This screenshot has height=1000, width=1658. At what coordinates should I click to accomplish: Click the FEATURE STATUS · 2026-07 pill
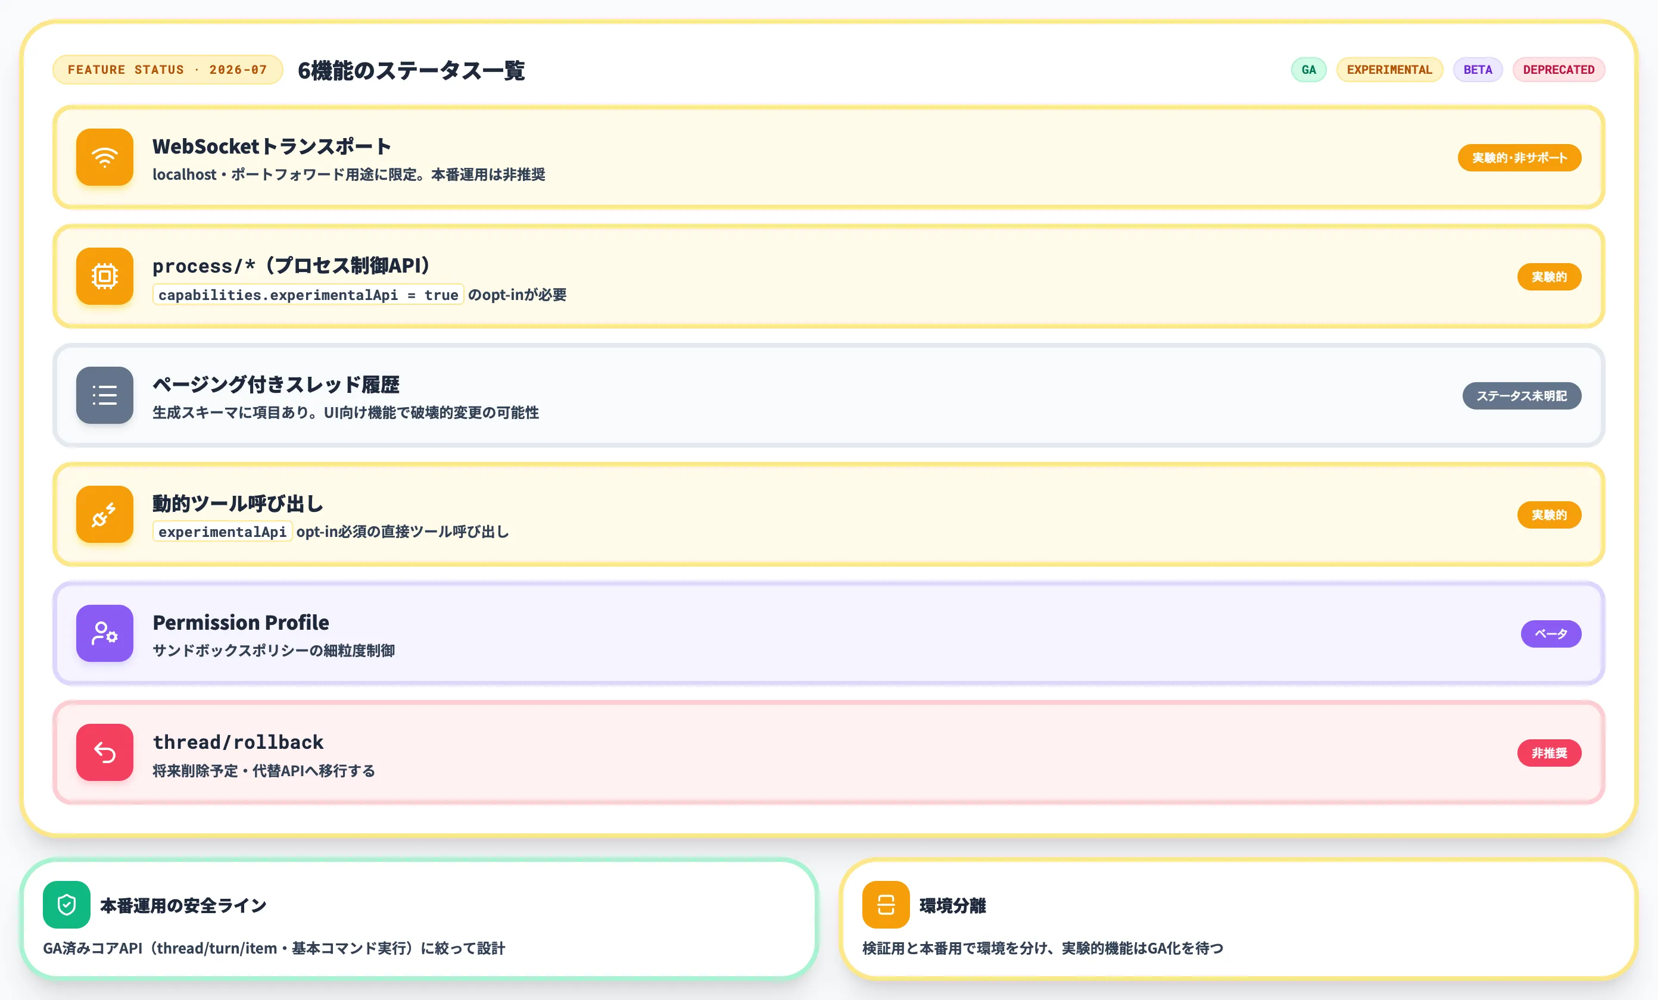[x=167, y=70]
